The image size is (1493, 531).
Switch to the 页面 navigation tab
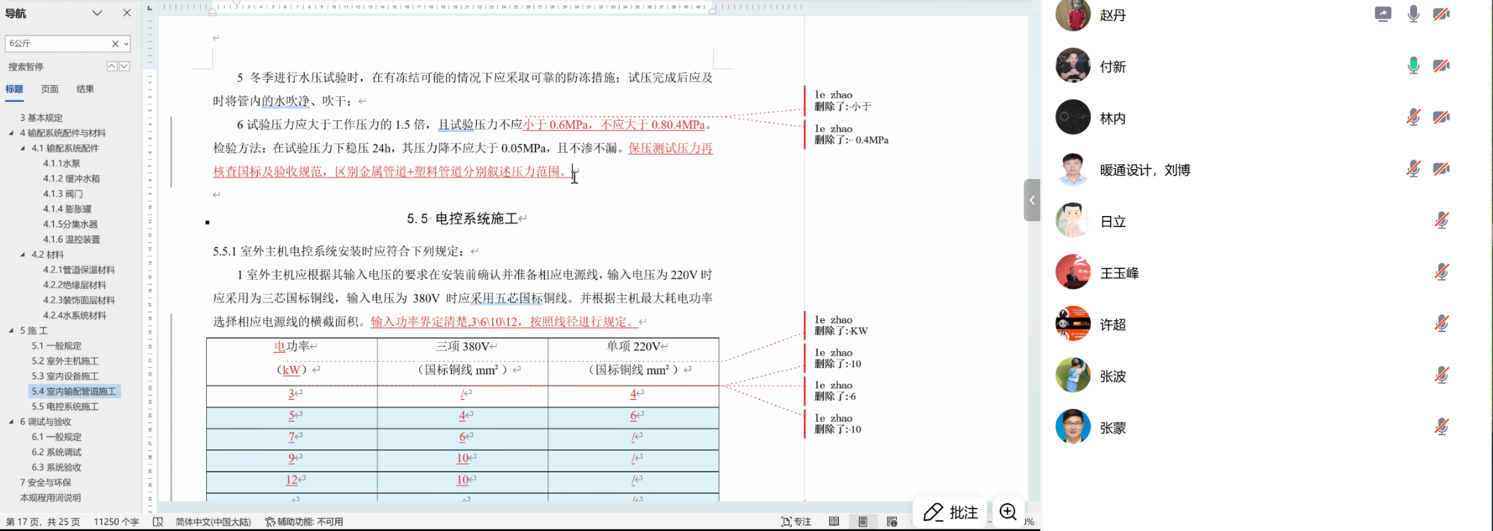[x=50, y=89]
